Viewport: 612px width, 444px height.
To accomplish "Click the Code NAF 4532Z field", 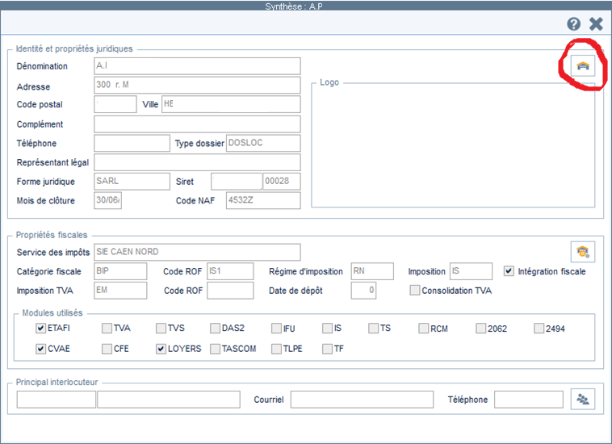I will (x=263, y=200).
